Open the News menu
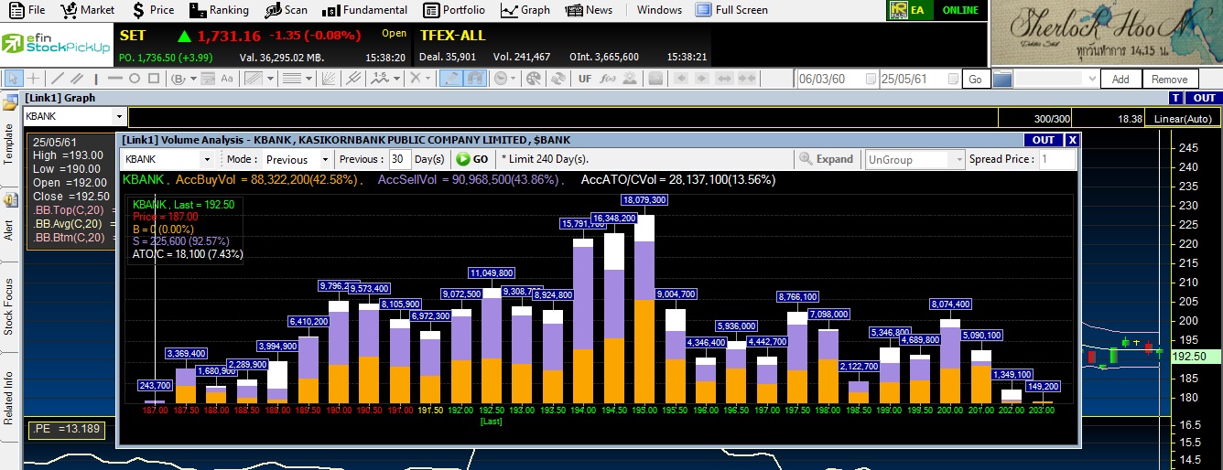 click(x=589, y=10)
